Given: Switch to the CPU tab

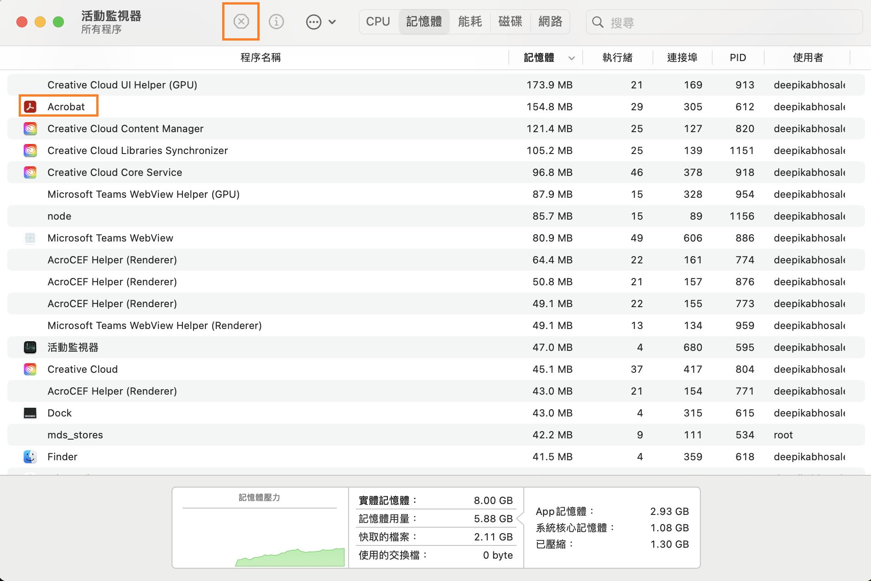Looking at the screenshot, I should (378, 21).
